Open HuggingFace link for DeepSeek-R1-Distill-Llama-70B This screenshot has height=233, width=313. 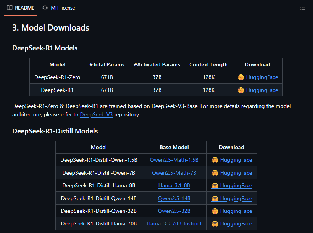click(x=232, y=223)
